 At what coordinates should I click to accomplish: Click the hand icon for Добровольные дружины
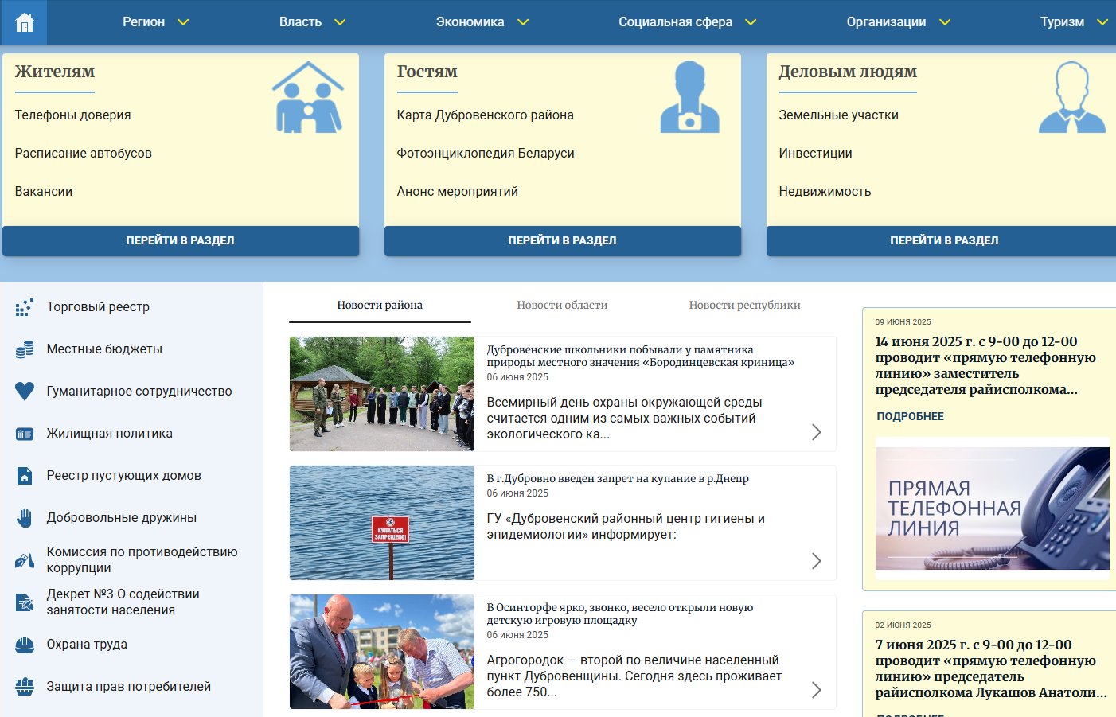pos(25,518)
